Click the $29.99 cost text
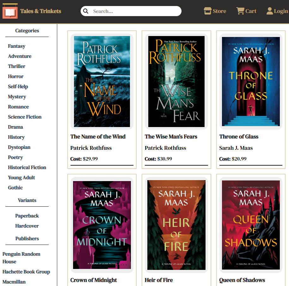The image size is (289, 286). pos(90,159)
